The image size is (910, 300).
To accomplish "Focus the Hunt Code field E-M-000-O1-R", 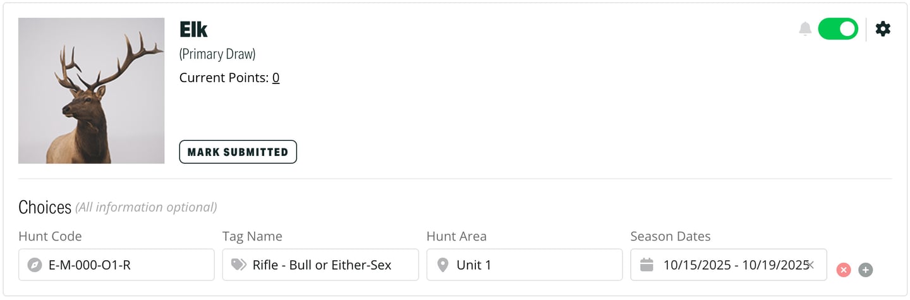I will coord(126,265).
